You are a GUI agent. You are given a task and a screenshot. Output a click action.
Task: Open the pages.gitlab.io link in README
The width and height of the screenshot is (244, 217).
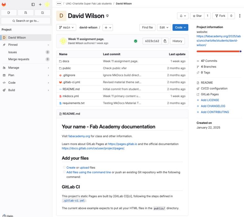point(122,144)
